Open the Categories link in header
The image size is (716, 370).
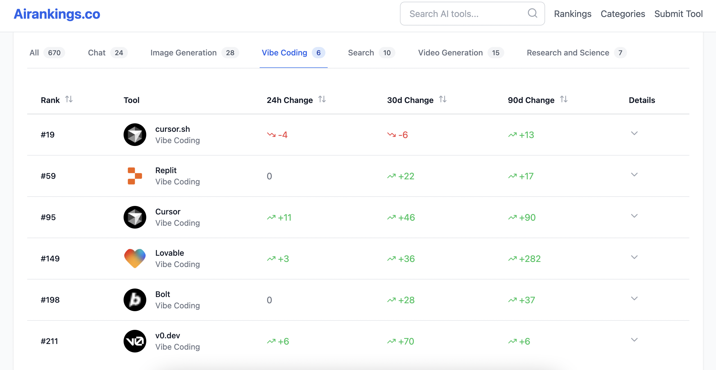click(x=623, y=14)
